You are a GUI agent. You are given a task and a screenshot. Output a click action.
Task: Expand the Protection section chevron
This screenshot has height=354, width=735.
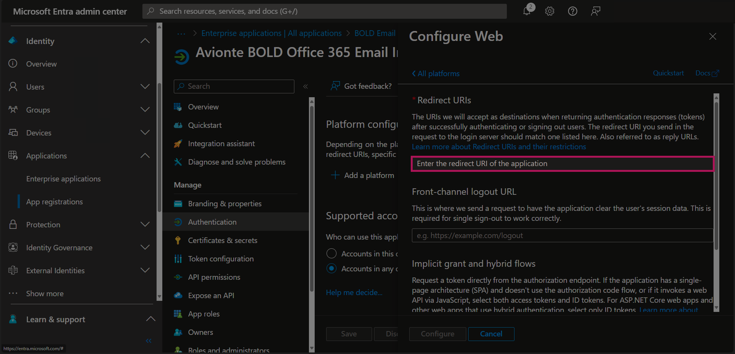[145, 225]
